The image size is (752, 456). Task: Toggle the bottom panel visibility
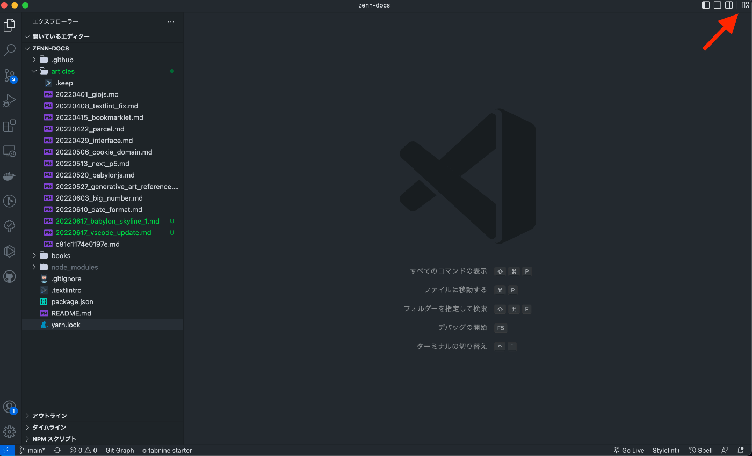click(x=717, y=5)
